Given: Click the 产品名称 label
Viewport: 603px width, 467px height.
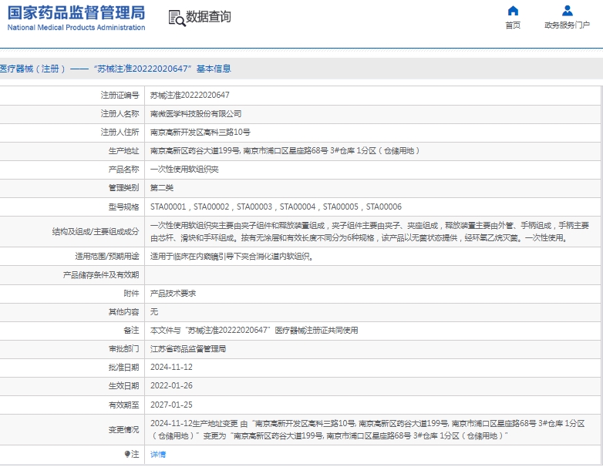Looking at the screenshot, I should (124, 170).
